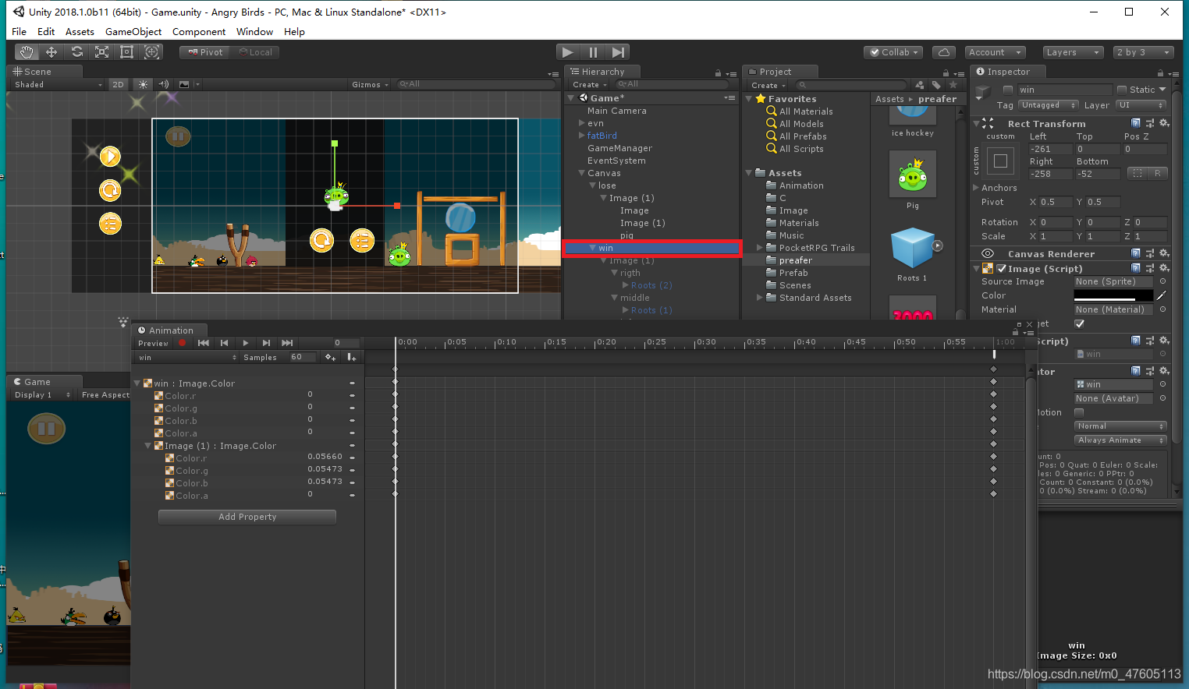
Task: Open the '2 by 3' layout dropdown
Action: [1143, 52]
